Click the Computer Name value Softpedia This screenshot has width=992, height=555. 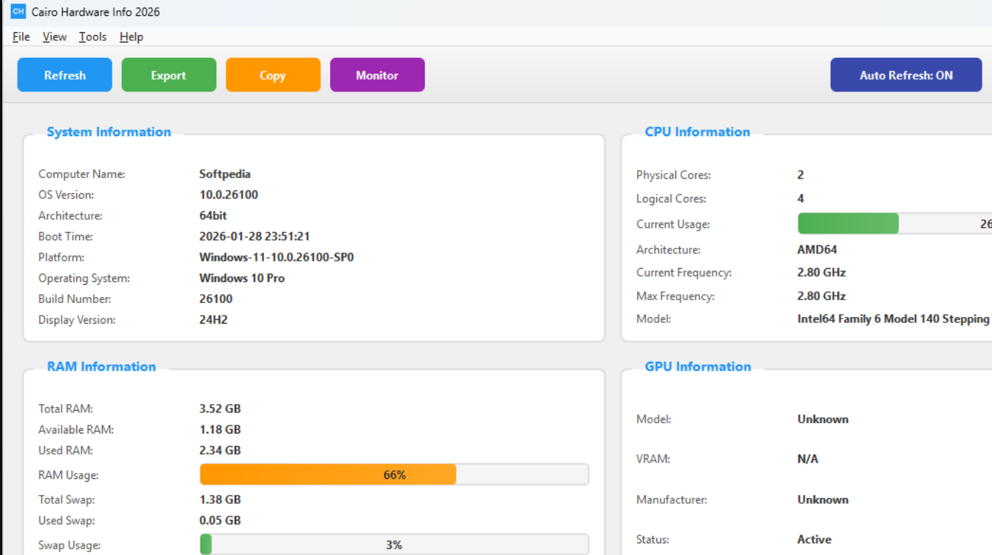coord(224,174)
